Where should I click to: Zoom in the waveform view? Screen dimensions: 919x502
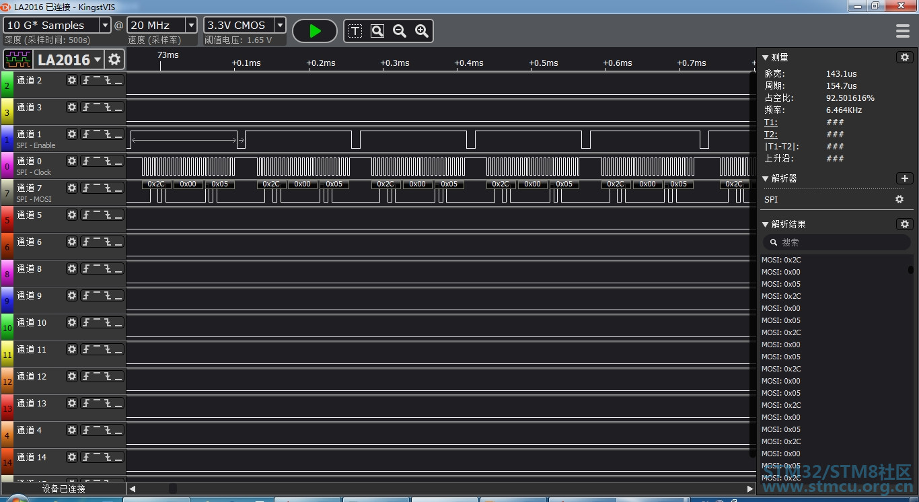point(422,31)
